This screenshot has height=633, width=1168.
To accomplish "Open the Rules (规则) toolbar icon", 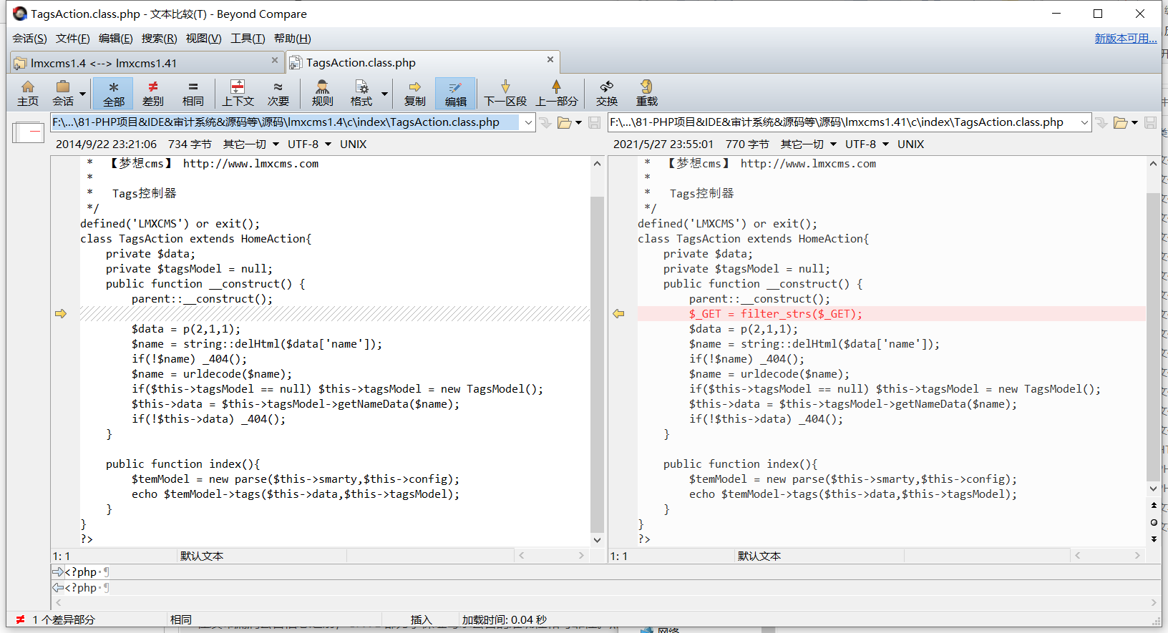I will point(322,94).
